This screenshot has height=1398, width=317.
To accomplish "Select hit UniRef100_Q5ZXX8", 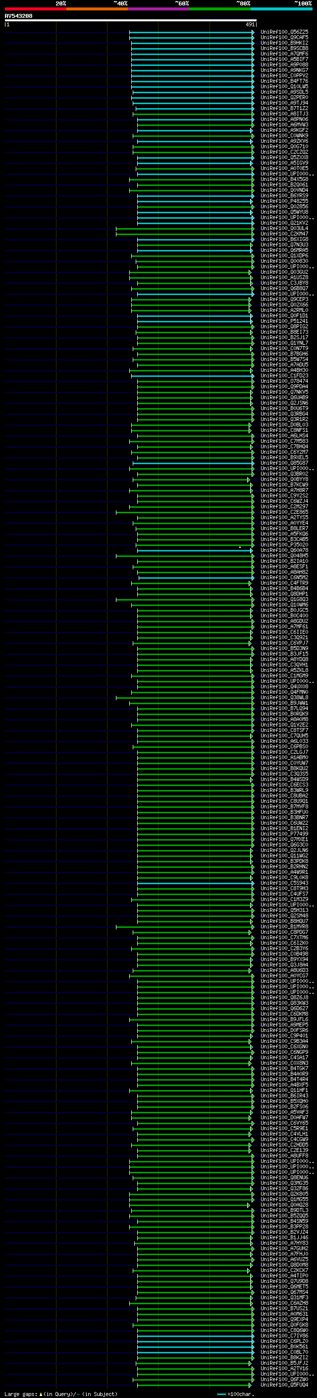I will 284,157.
